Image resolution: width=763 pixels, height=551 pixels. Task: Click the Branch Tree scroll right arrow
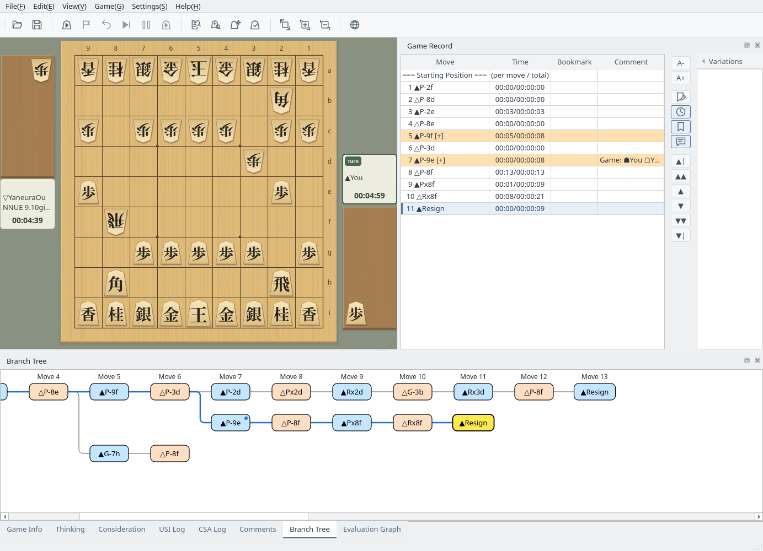click(759, 516)
